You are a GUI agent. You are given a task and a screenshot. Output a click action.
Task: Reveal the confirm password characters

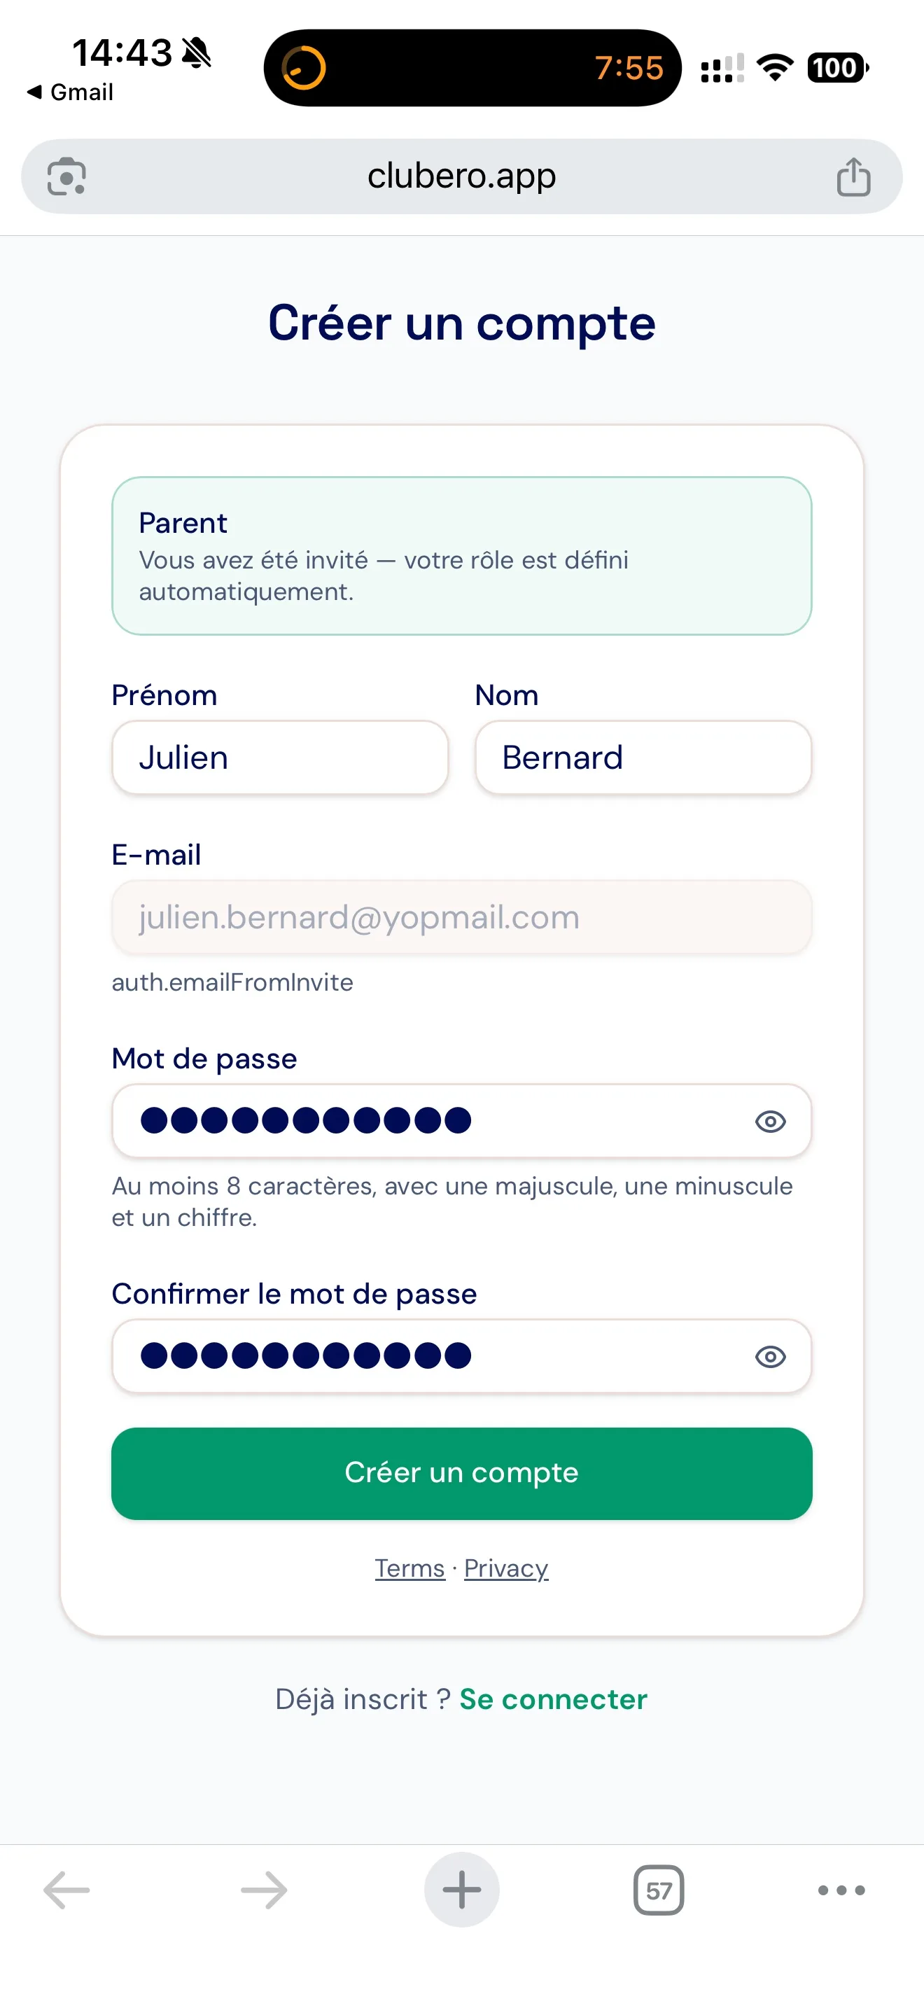pos(771,1356)
